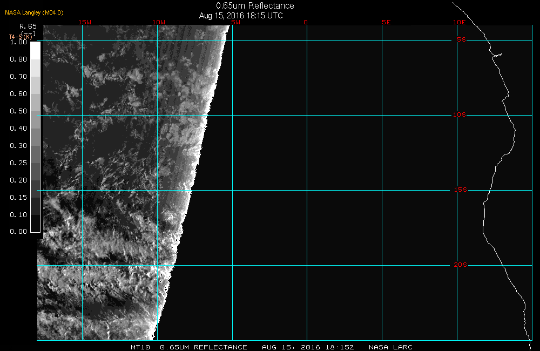Click the 'NASA Langley (M04.0)' label
540x351 pixels.
tap(34, 13)
